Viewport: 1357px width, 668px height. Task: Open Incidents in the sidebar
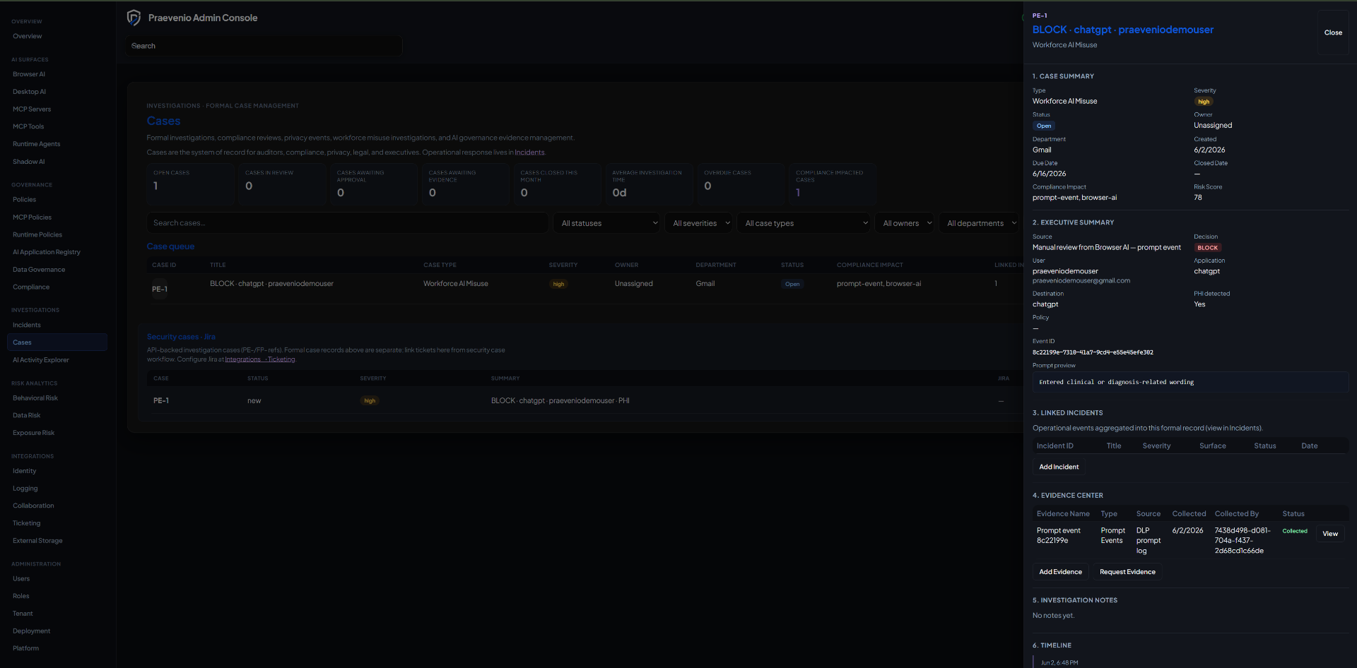27,325
